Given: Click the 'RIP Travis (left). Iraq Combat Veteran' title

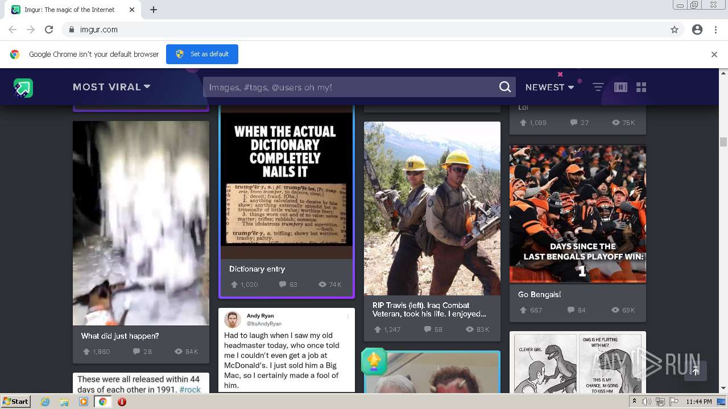Looking at the screenshot, I should [x=429, y=309].
